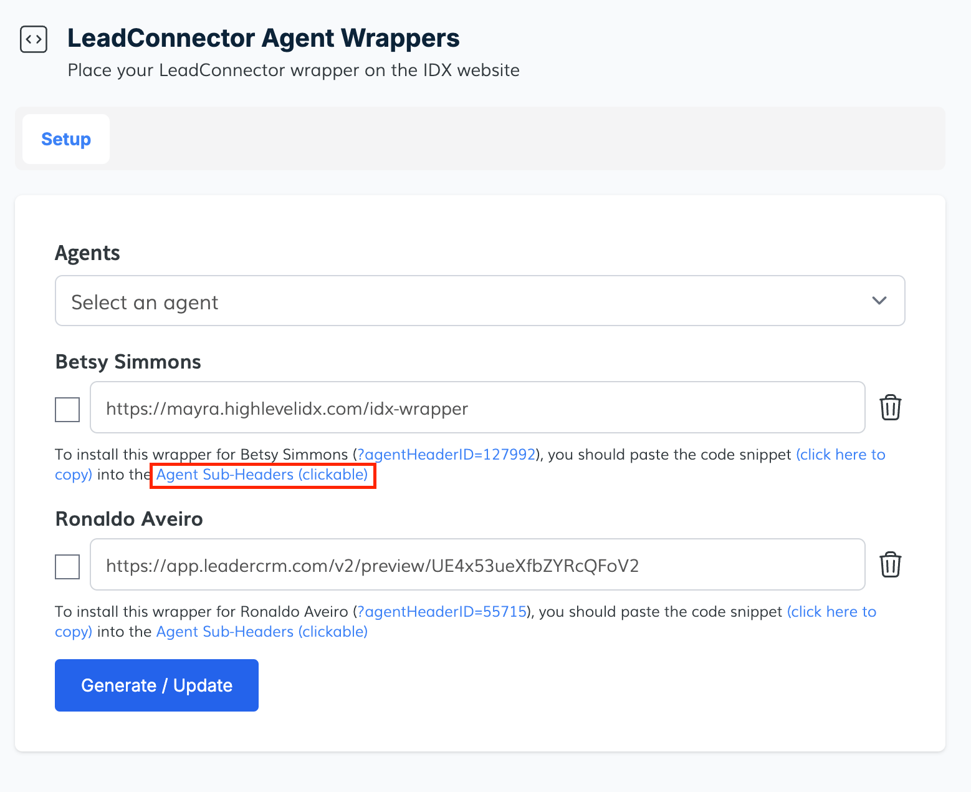Screen dimensions: 971x792
Task: Open the ?agentHeaderID=127992 link
Action: coord(446,455)
